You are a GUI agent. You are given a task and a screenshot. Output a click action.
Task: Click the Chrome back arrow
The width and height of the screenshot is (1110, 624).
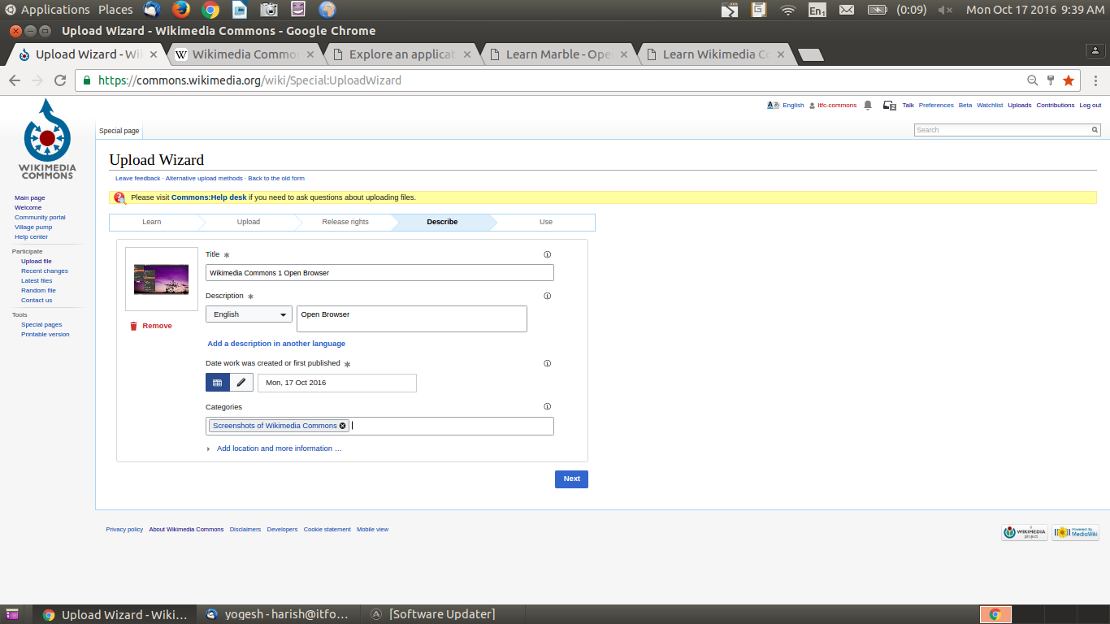coord(14,80)
